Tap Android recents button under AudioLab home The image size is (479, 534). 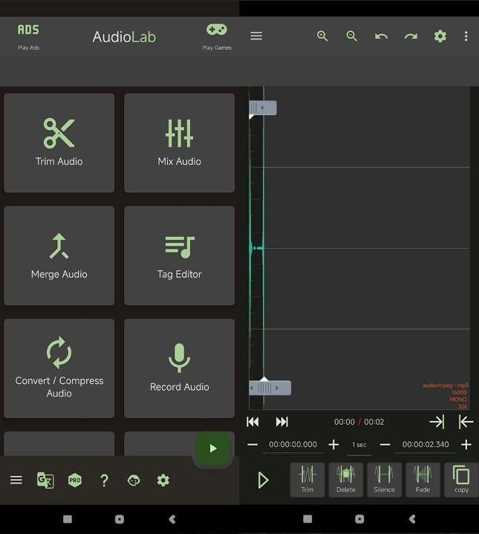[68, 519]
